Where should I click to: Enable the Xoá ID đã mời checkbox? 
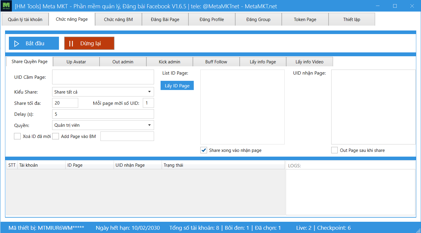(x=17, y=136)
